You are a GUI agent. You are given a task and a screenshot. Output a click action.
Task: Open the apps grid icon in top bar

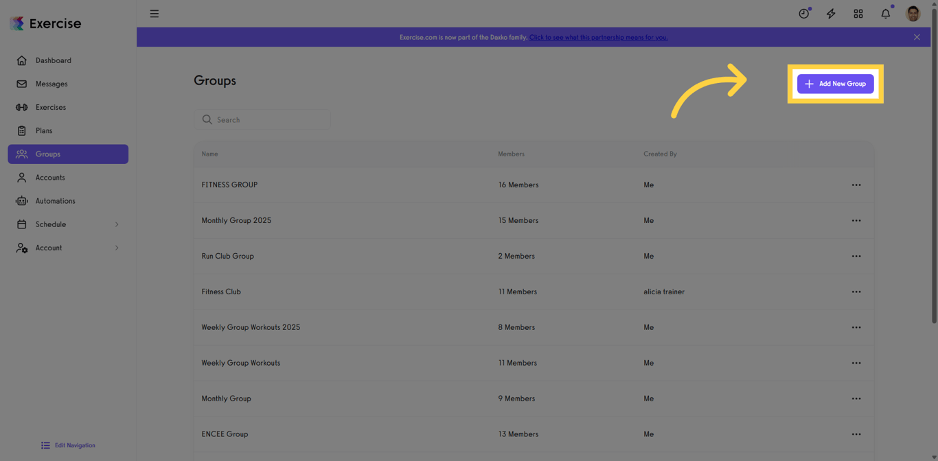tap(858, 13)
